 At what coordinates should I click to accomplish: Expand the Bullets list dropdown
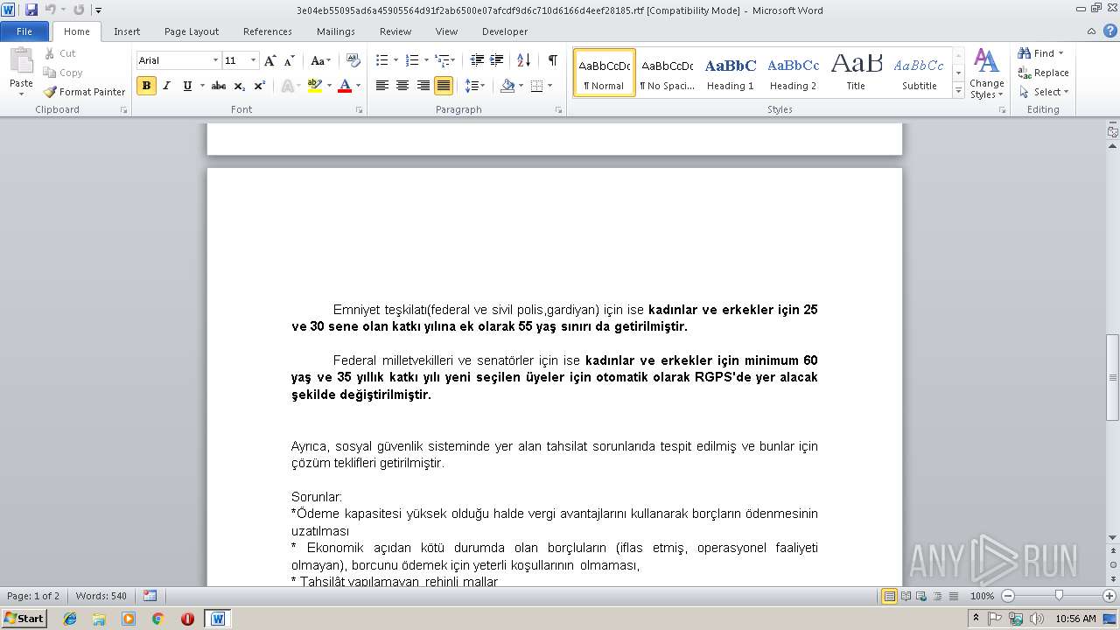coord(395,60)
